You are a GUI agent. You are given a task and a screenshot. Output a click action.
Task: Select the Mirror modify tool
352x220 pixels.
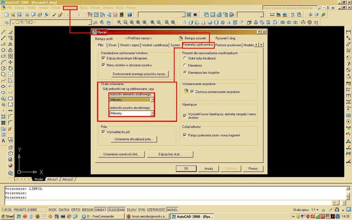(10, 44)
